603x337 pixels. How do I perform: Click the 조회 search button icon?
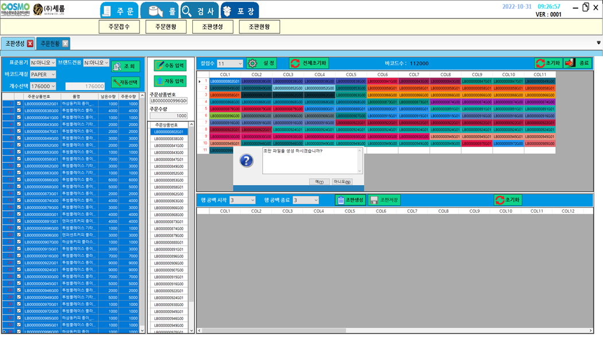(125, 66)
